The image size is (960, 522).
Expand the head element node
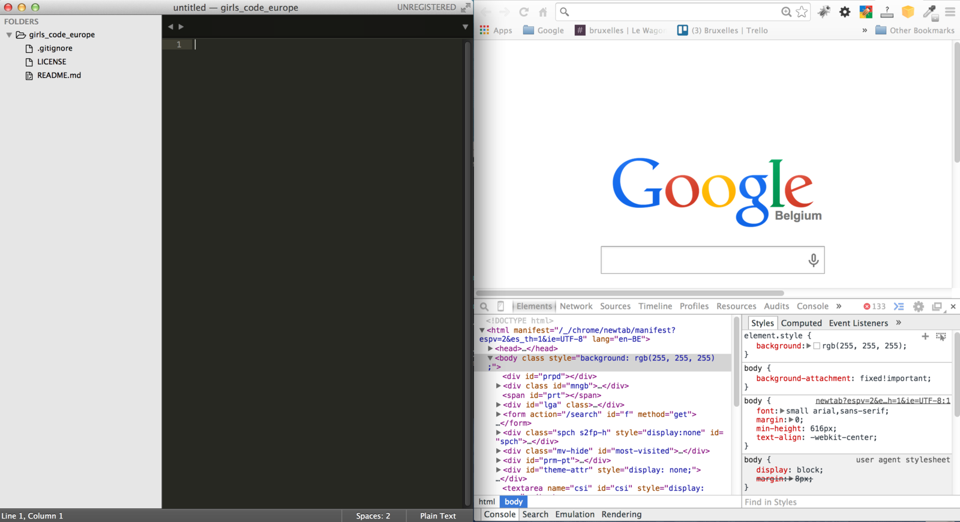click(x=490, y=349)
